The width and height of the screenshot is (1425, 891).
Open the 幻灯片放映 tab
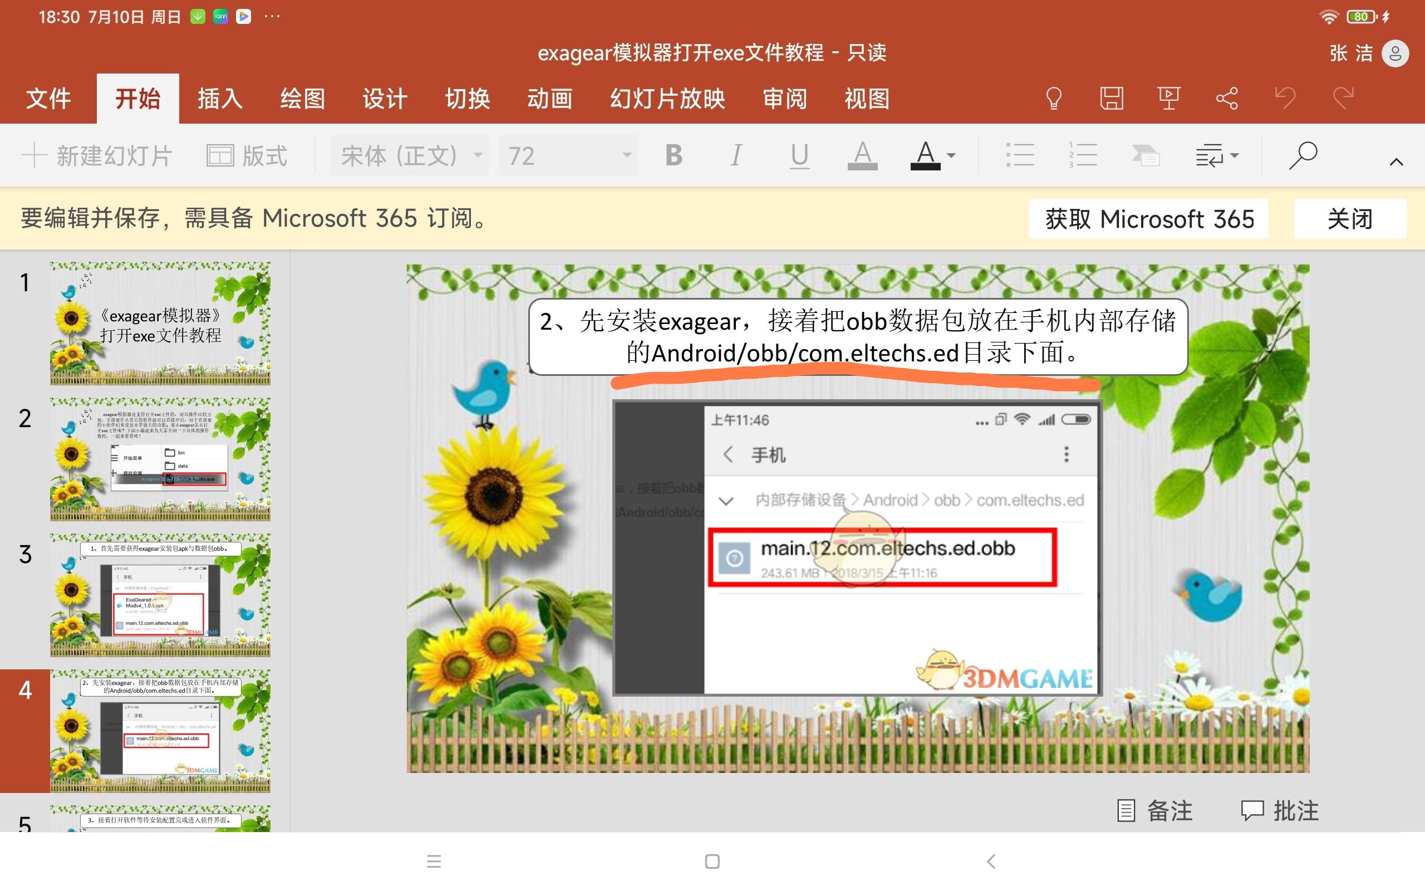click(x=667, y=99)
